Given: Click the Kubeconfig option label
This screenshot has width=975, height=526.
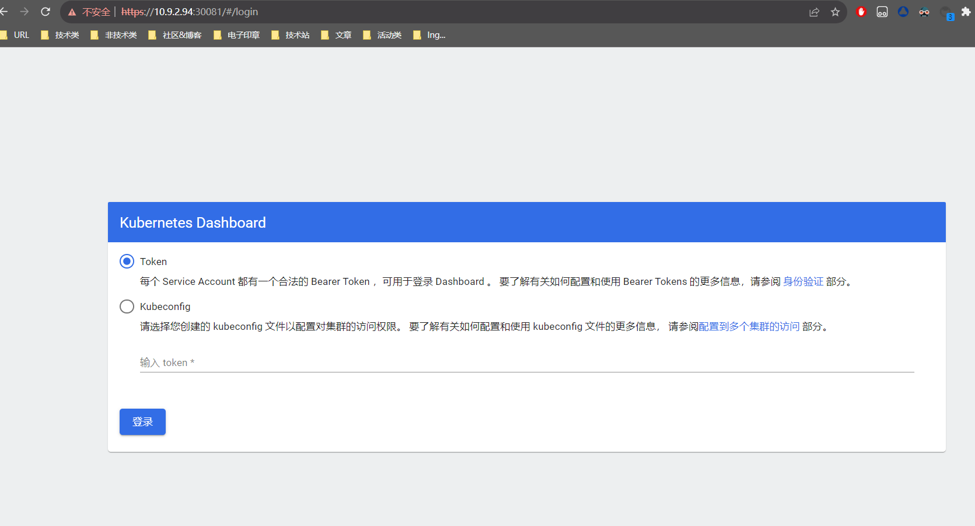Looking at the screenshot, I should [x=165, y=306].
